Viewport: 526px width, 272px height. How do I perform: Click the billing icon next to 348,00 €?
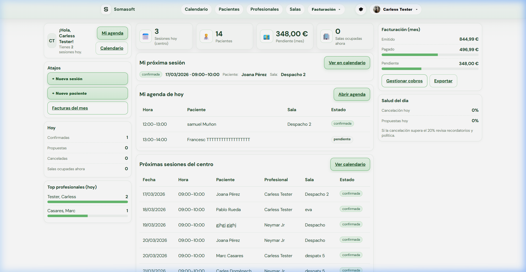click(266, 36)
